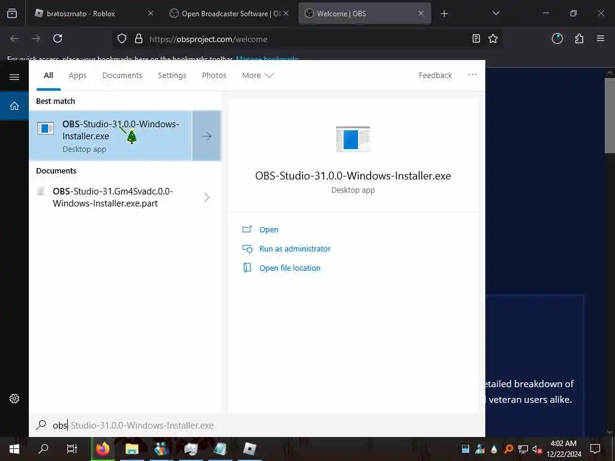
Task: Go forward in browser history
Action: point(35,38)
